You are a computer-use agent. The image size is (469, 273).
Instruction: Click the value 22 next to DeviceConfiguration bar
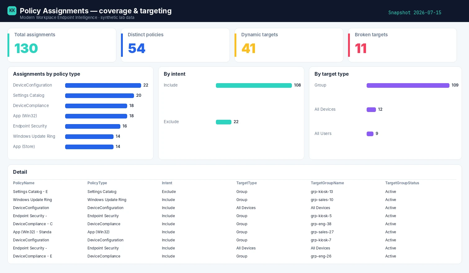146,85
